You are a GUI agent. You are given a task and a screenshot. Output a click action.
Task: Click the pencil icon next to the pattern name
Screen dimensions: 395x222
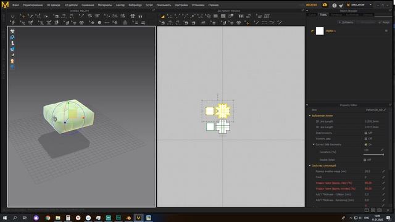[385, 110]
